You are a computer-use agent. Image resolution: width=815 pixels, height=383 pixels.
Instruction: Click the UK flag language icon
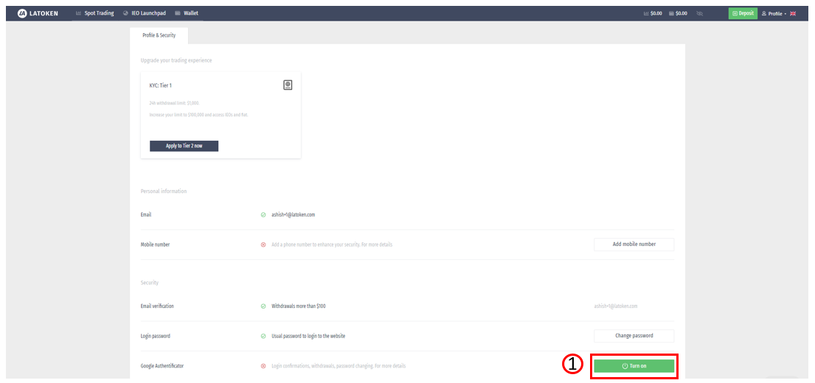click(x=793, y=13)
